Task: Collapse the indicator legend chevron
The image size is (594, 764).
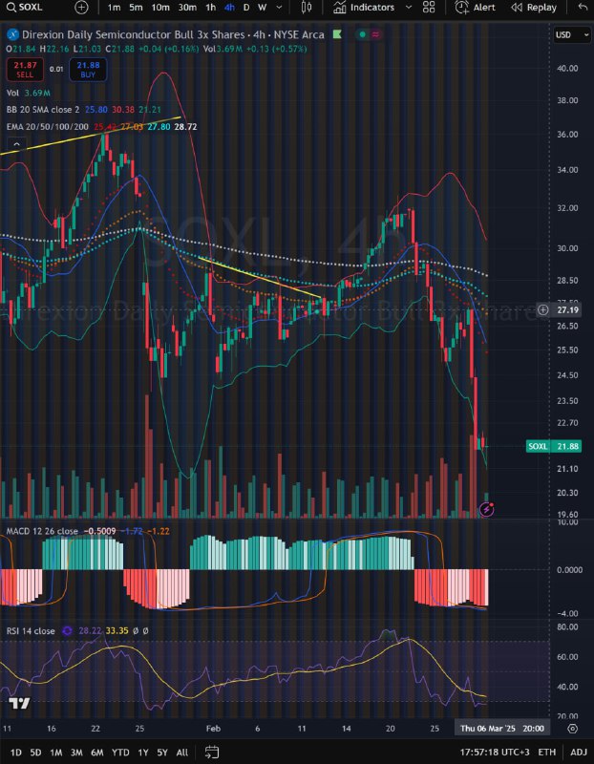Action: pyautogui.click(x=16, y=144)
